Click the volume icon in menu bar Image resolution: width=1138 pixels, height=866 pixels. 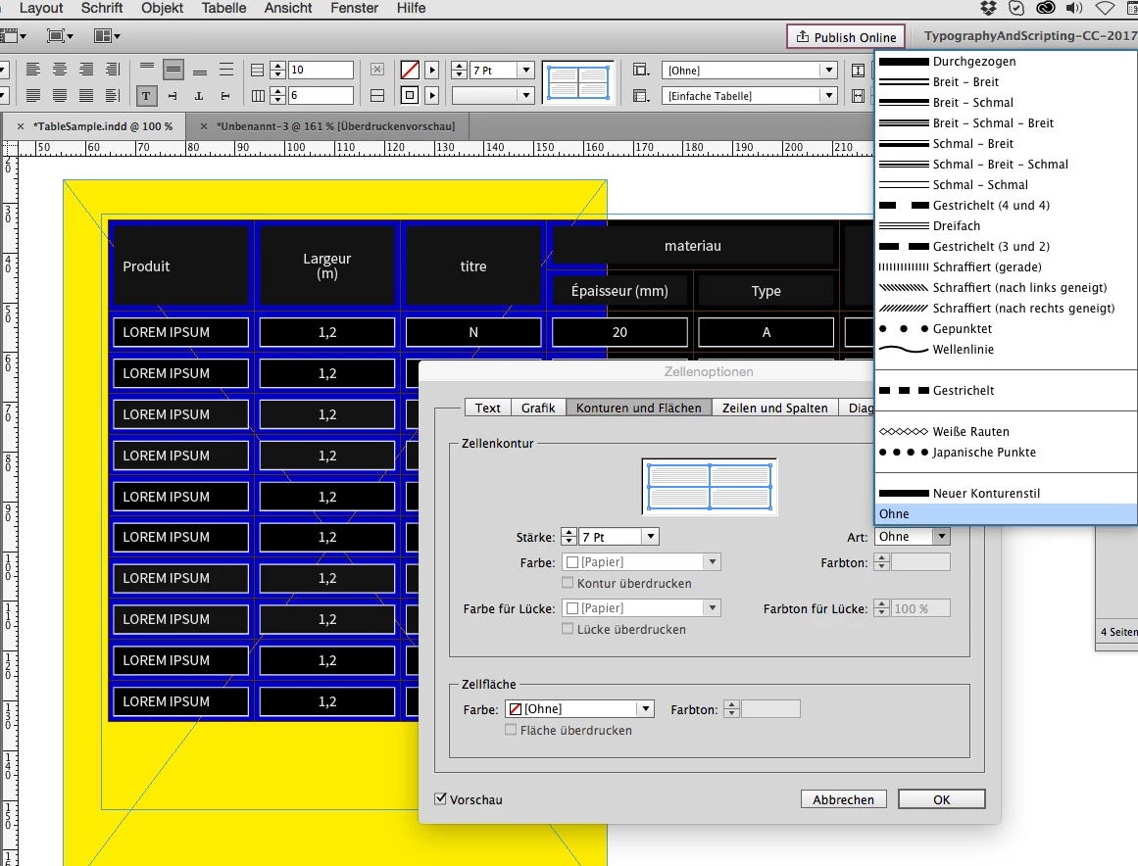(x=1074, y=8)
